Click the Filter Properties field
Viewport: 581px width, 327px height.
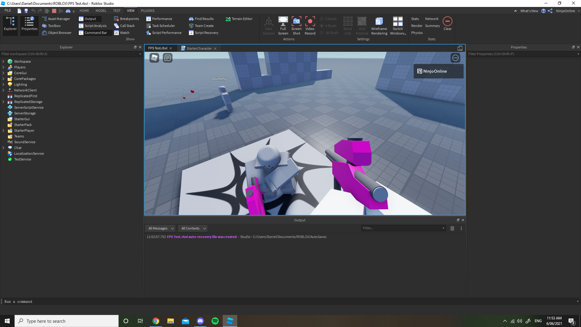click(x=524, y=54)
